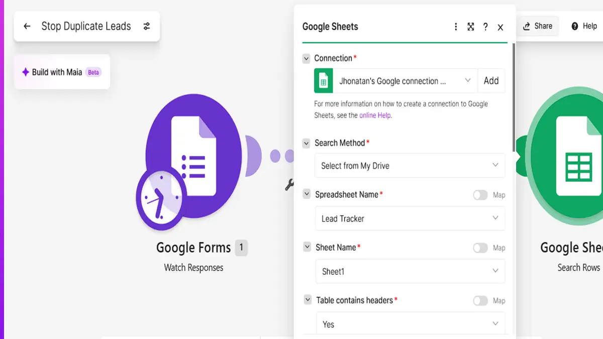The image size is (603, 339).
Task: Open the question mark help in panel header
Action: [485, 27]
